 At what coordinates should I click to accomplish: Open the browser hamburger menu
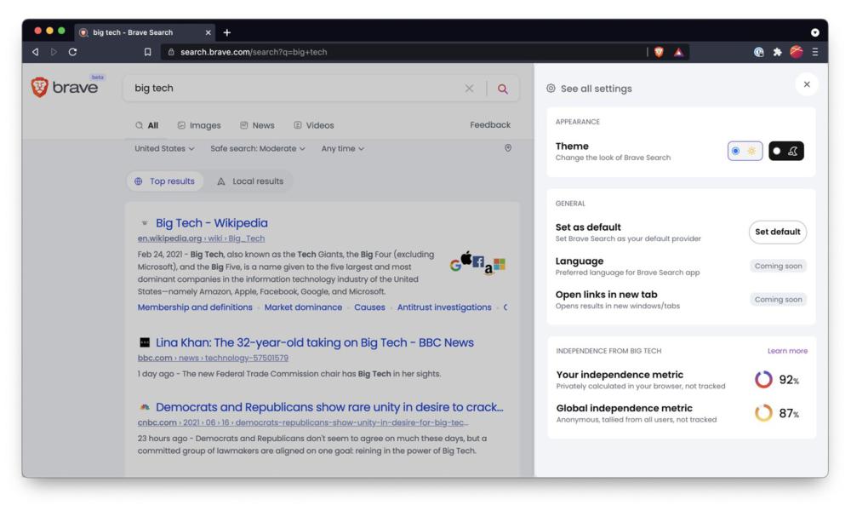tap(814, 52)
